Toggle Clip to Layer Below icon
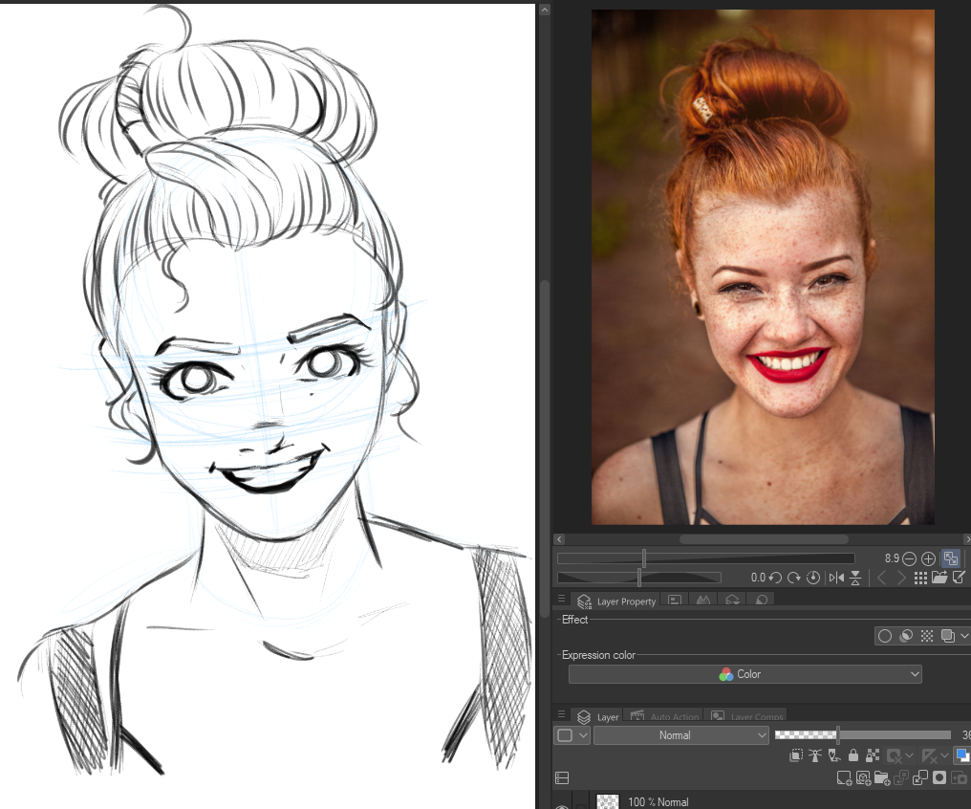The height and width of the screenshot is (809, 971). tap(796, 755)
